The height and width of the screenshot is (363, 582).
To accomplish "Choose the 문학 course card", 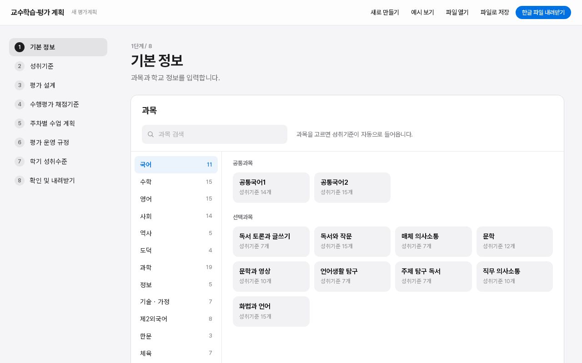I will (x=515, y=241).
